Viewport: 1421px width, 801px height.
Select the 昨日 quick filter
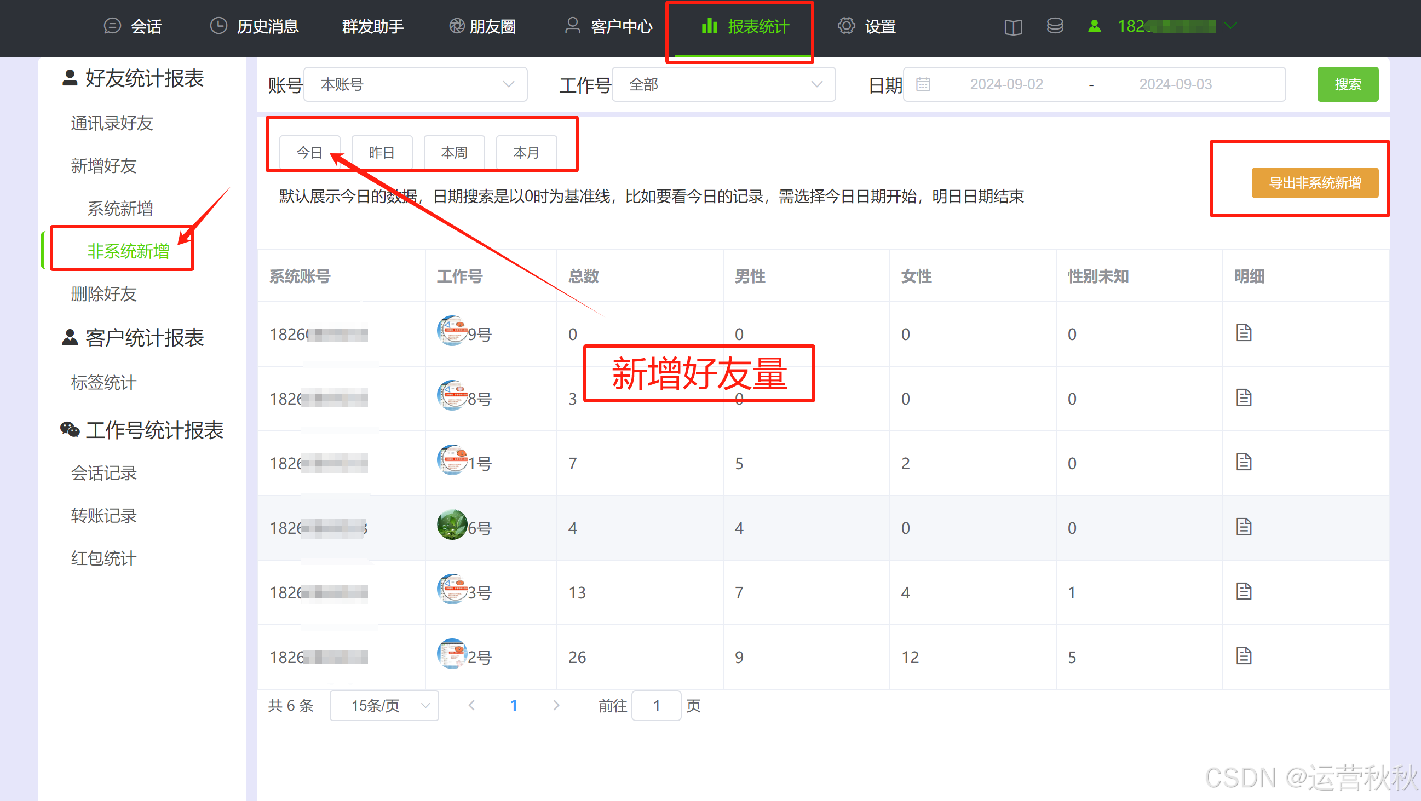click(x=382, y=152)
